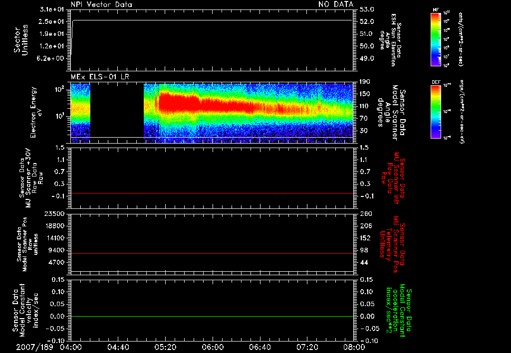Click the '52.0' elevation angle value
Viewport: 511px width, 353px height.
pyautogui.click(x=367, y=21)
